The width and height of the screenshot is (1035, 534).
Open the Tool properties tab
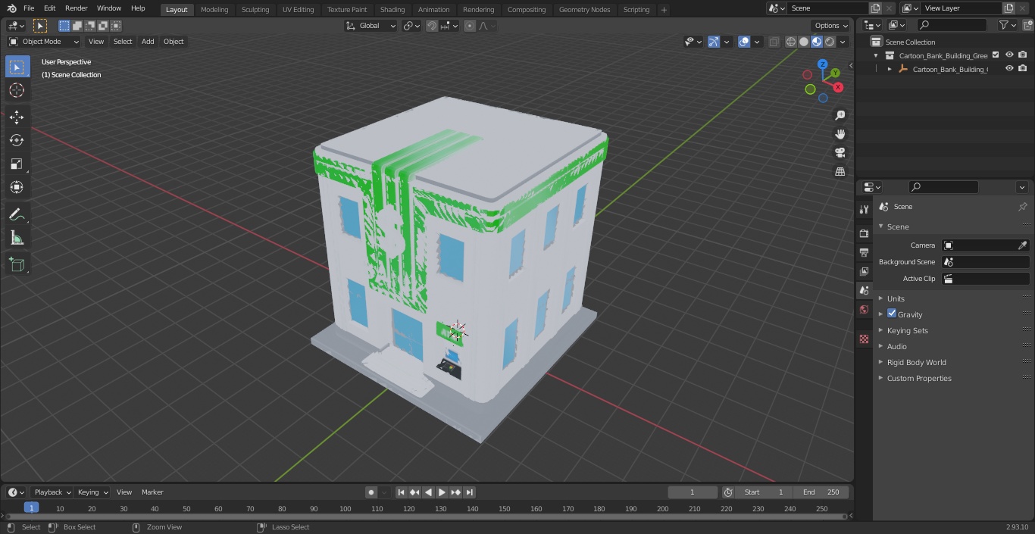coord(864,209)
